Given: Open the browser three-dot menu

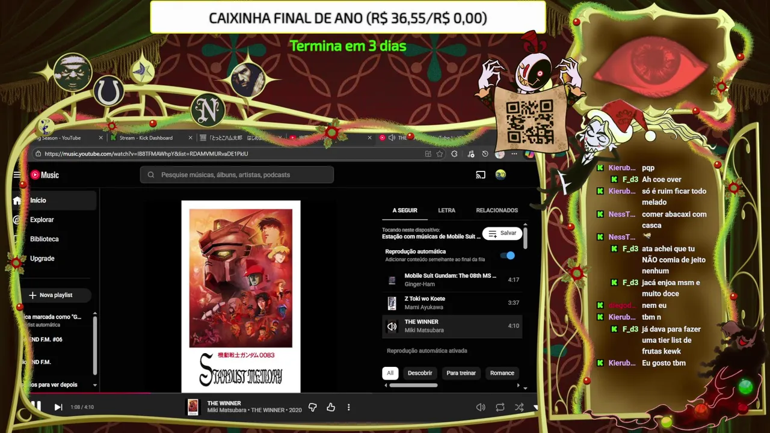Looking at the screenshot, I should 514,154.
